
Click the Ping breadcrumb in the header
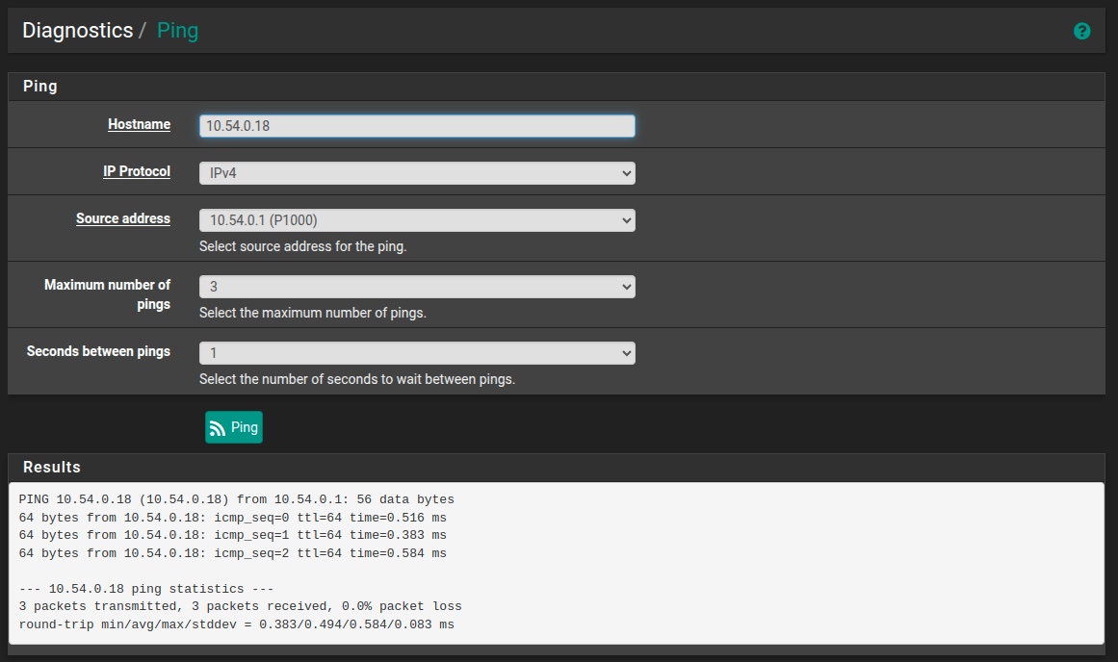(x=177, y=31)
